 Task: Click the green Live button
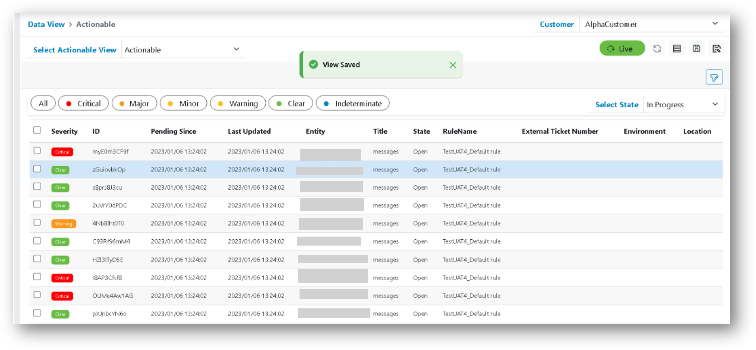coord(622,49)
